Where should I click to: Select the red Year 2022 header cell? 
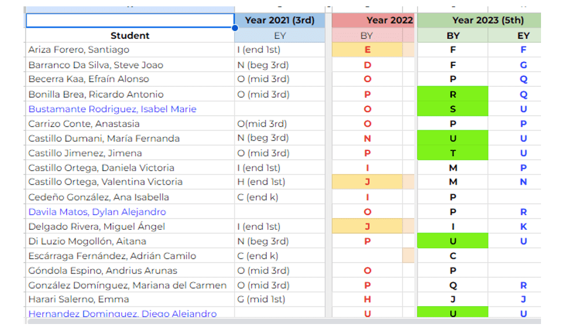tap(373, 20)
